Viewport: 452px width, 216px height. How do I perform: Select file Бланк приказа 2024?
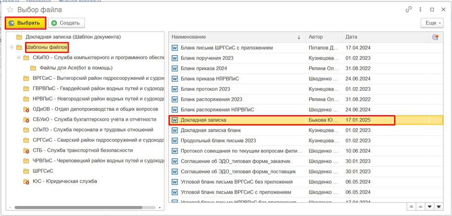204,68
